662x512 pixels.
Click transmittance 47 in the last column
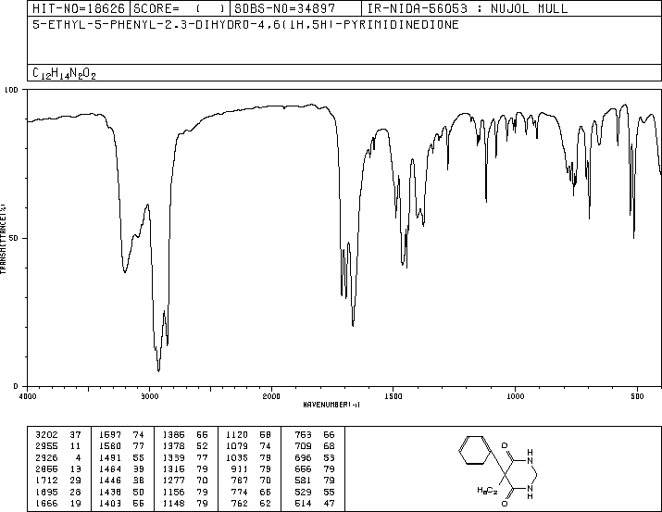[329, 503]
